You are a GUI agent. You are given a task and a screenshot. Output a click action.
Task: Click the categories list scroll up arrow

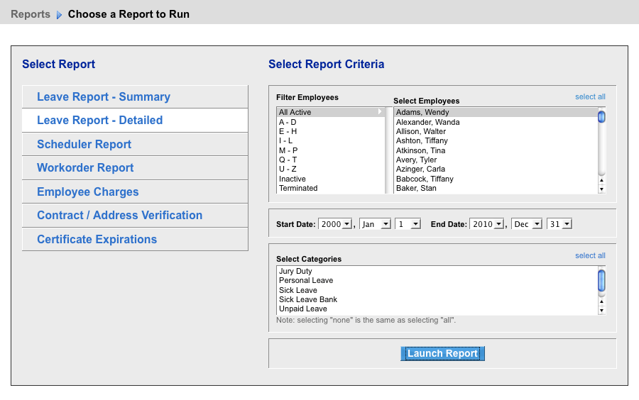[x=601, y=302]
